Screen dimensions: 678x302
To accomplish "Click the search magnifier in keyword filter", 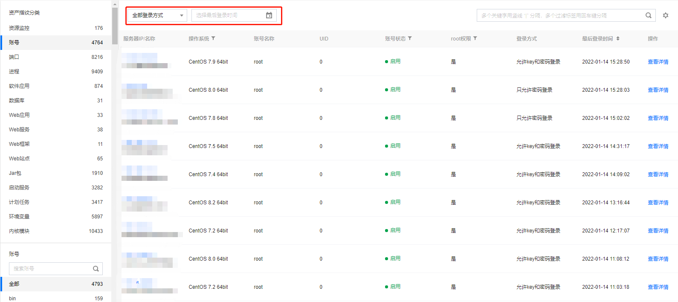I will point(648,15).
